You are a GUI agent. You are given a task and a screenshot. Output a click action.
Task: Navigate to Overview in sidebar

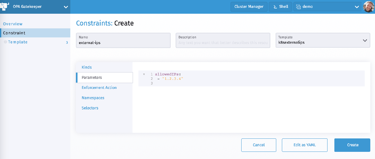click(x=13, y=24)
